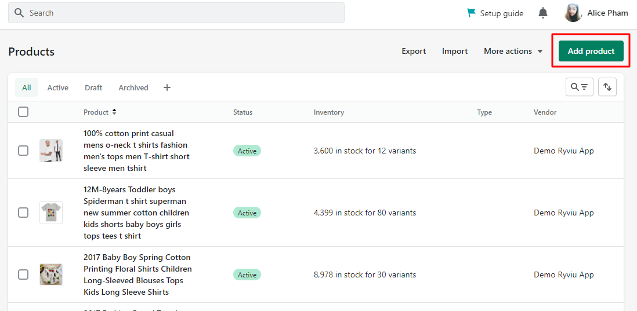The width and height of the screenshot is (637, 311).
Task: Click Demo Ryviu App vendor on Toddler boys row
Action: [x=563, y=213]
